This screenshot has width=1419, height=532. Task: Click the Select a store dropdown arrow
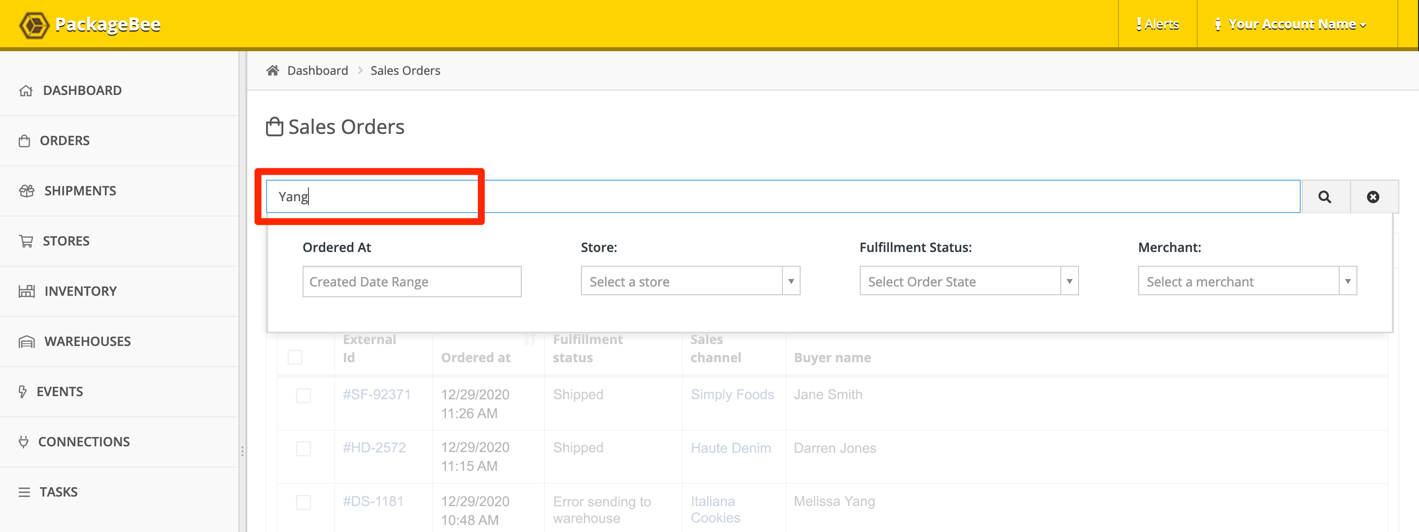[x=791, y=281]
